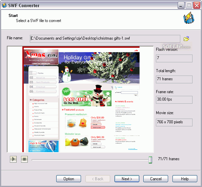Click the 'Start' heading text
Image resolution: width=202 pixels, height=187 pixels.
[x=13, y=16]
